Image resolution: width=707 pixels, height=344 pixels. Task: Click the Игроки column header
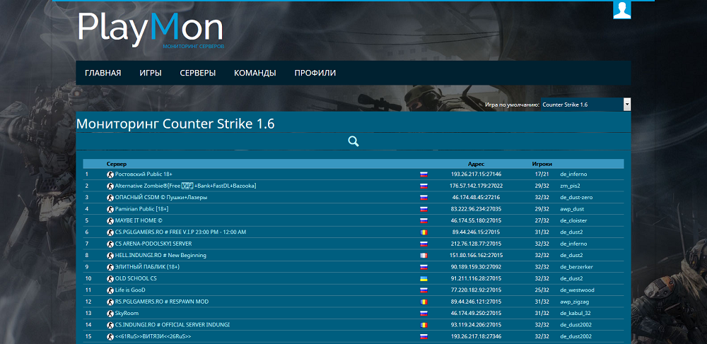click(542, 163)
